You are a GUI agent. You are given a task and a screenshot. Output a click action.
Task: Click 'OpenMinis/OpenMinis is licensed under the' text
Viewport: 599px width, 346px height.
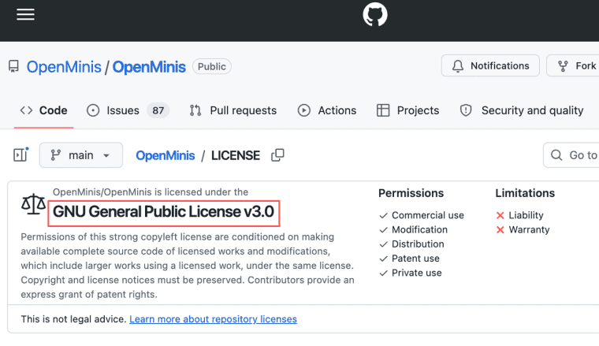pyautogui.click(x=151, y=192)
